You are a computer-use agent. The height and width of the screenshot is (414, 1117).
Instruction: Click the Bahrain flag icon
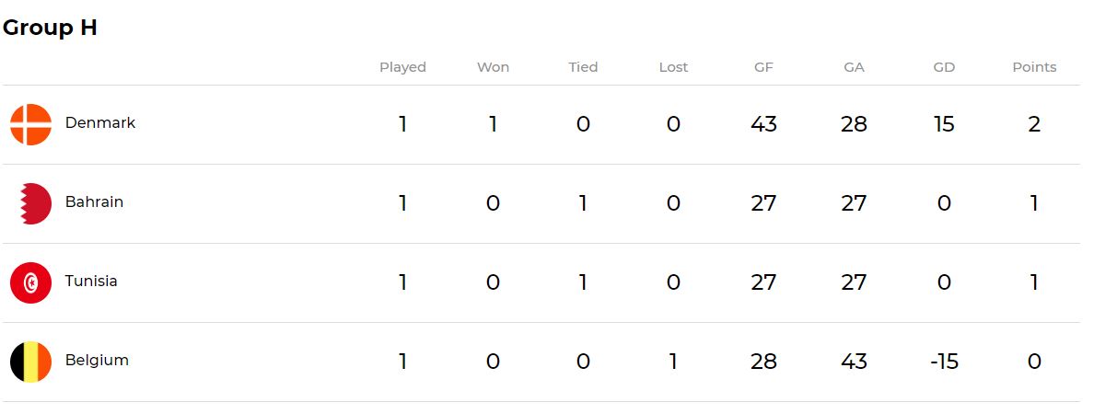(x=30, y=203)
